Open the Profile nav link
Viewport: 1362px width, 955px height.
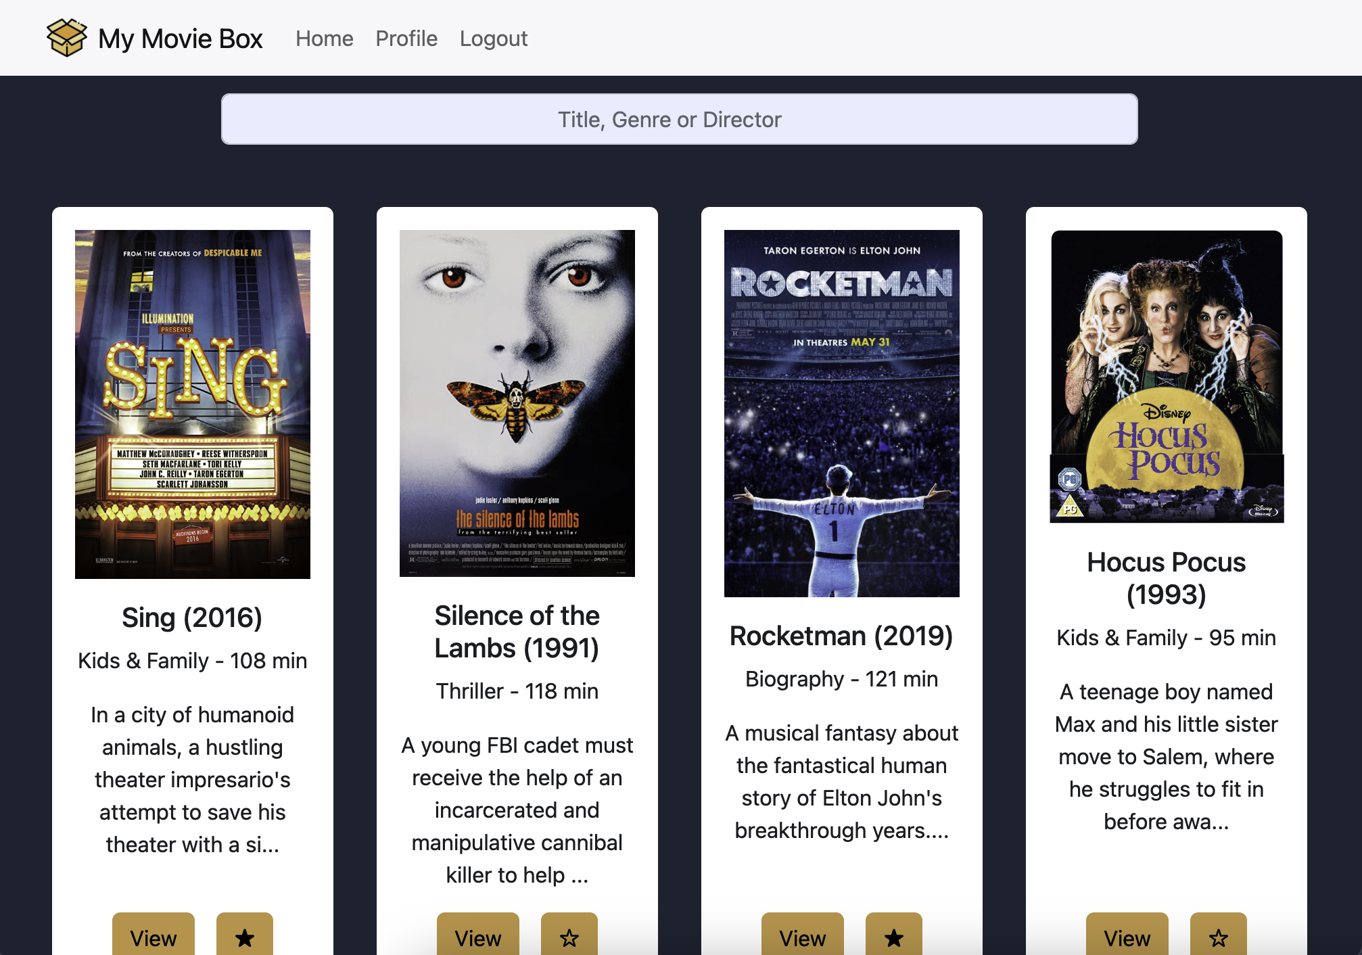coord(406,39)
